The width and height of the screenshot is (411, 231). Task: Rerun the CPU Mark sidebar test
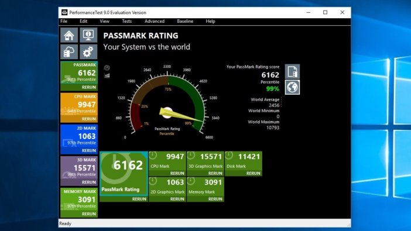[88, 119]
